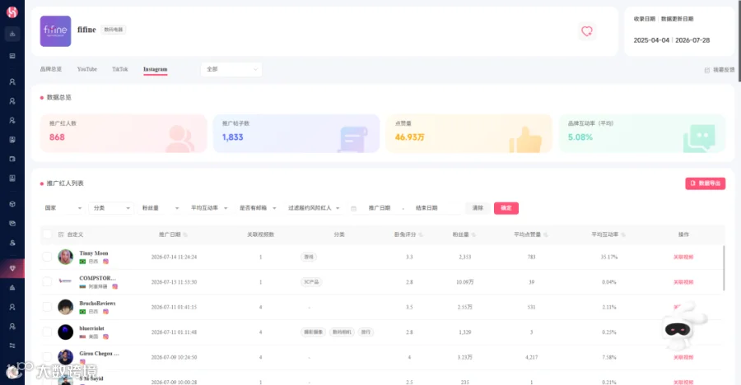Click bluesviolet's dark avatar
This screenshot has width=741, height=385.
point(65,332)
